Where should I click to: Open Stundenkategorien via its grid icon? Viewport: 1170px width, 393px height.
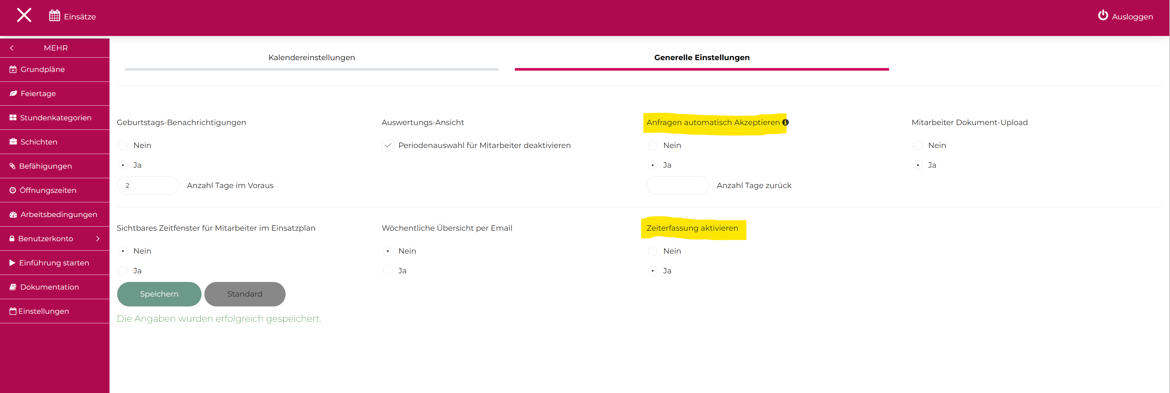(13, 117)
